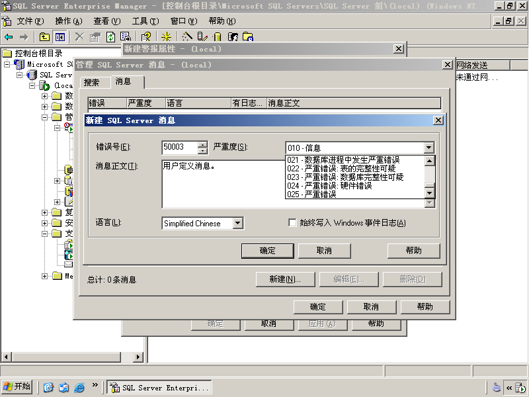Viewport: 529px width, 397px height.
Task: Click 取消 in 管理 SQL Server 消息 dialog
Action: click(372, 307)
